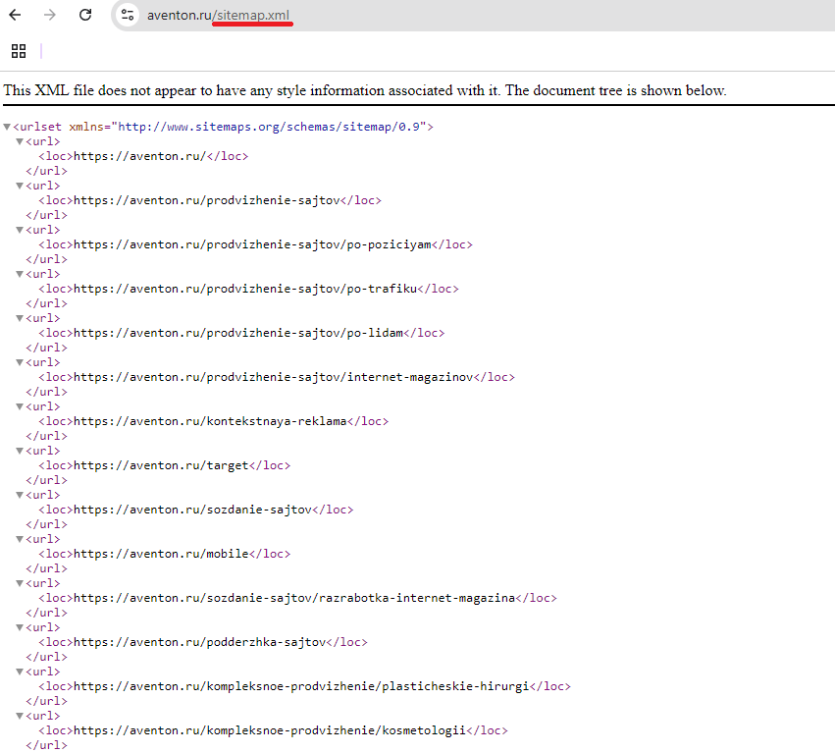
Task: Click loc text ending in kosmetologii
Action: pos(270,730)
